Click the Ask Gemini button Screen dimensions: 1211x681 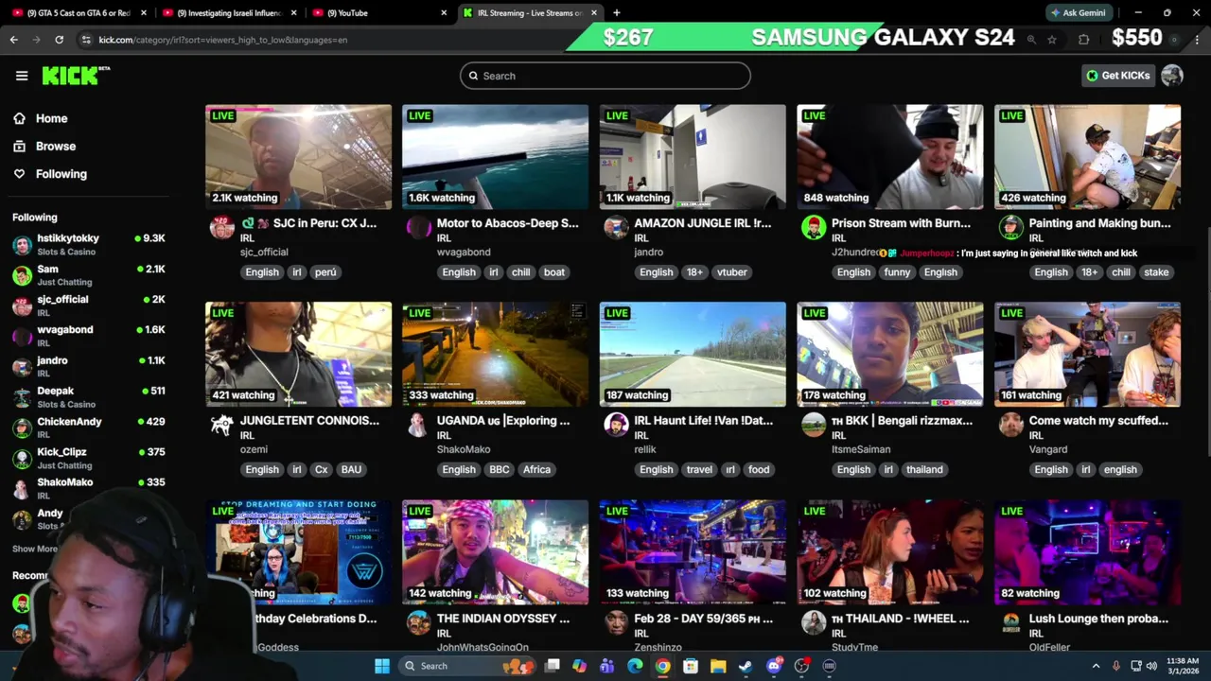[1079, 13]
